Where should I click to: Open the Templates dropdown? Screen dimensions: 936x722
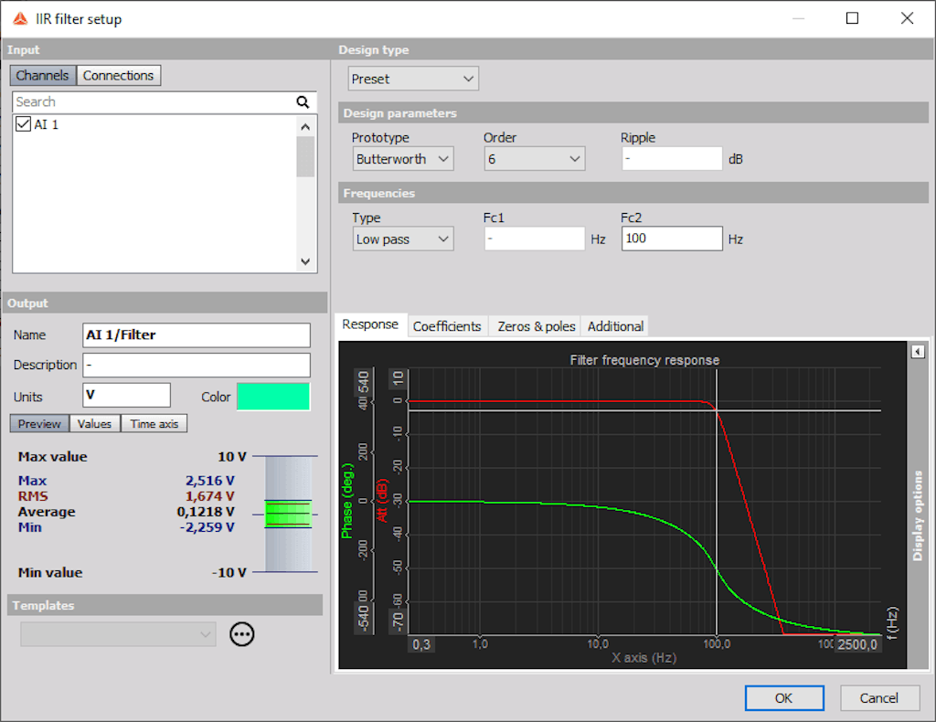point(118,634)
